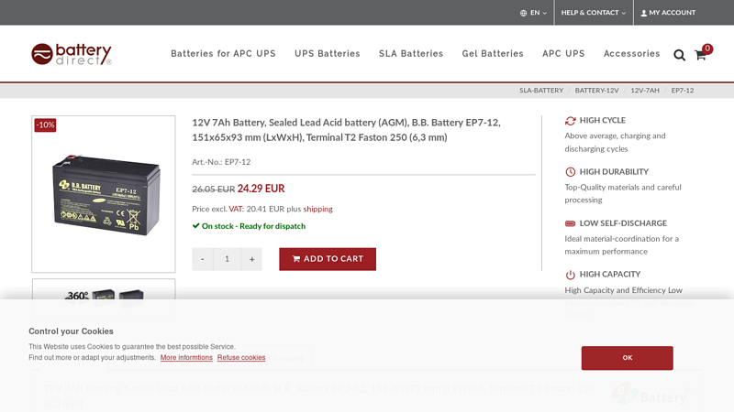This screenshot has width=734, height=412.
Task: Click Art.-No.: EP7-12 text
Action: click(x=221, y=162)
